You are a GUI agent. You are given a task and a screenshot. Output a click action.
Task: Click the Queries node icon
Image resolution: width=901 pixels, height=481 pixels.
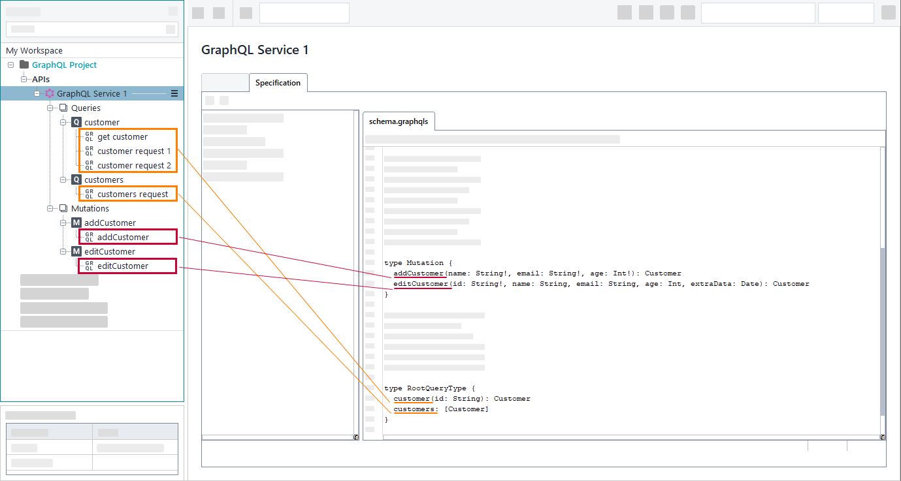63,108
